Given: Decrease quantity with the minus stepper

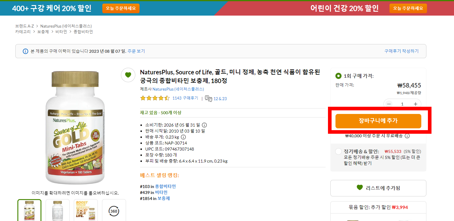Looking at the screenshot, I should [x=389, y=104].
